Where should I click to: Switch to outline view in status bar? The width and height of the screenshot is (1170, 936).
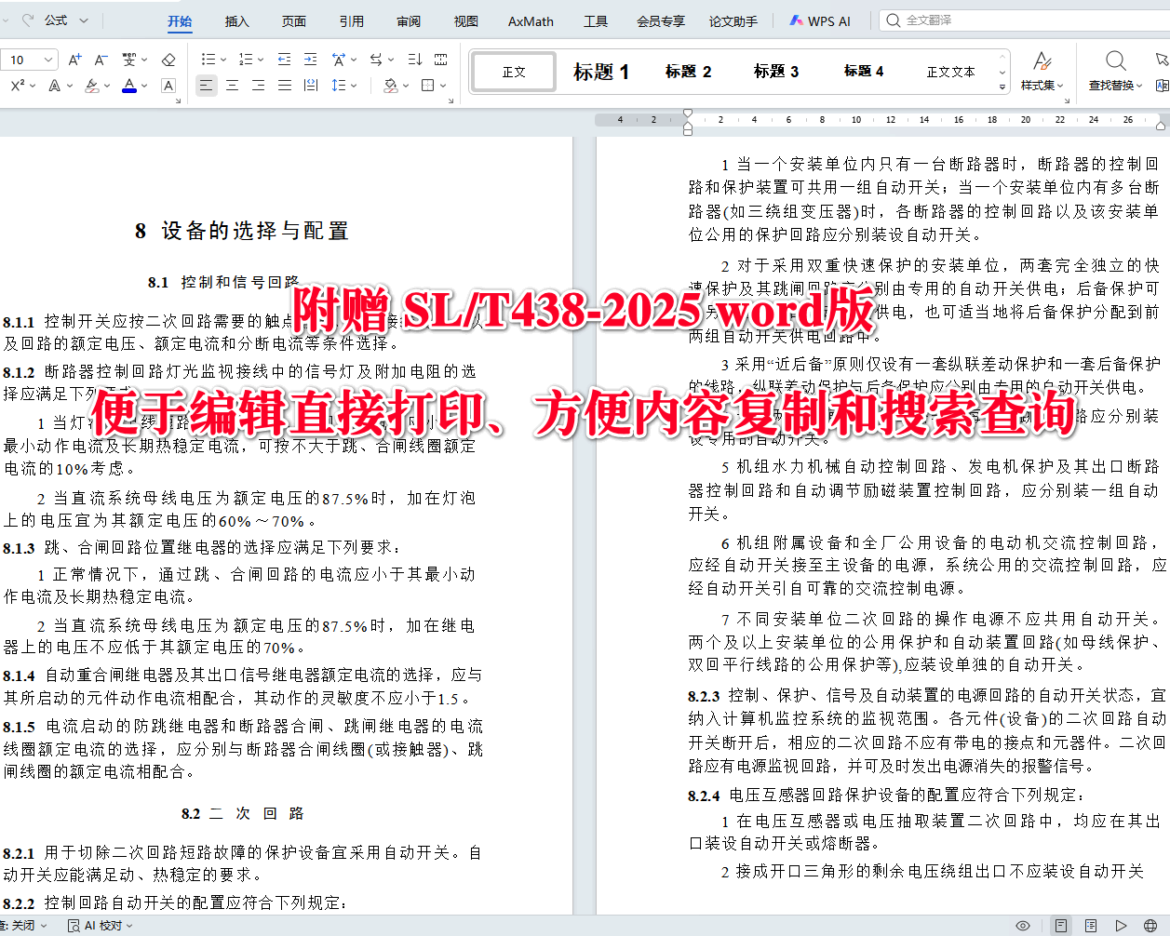(1091, 926)
